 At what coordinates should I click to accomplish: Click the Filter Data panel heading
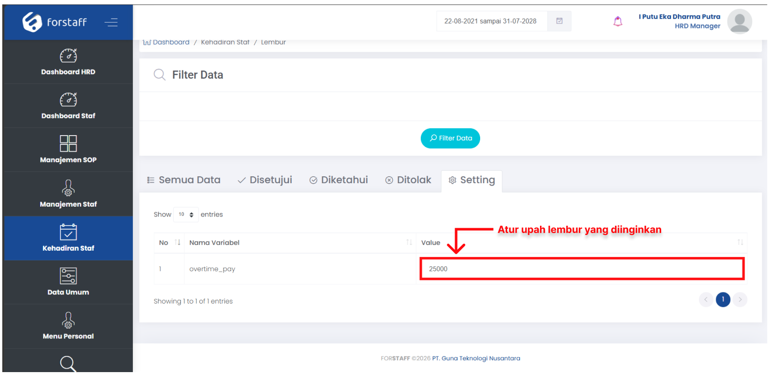point(198,75)
